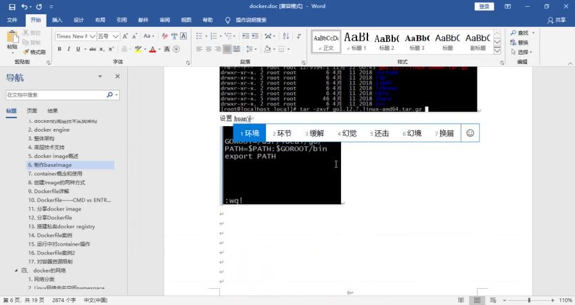Open the font name dropdown (Times New Roman)

93,36
